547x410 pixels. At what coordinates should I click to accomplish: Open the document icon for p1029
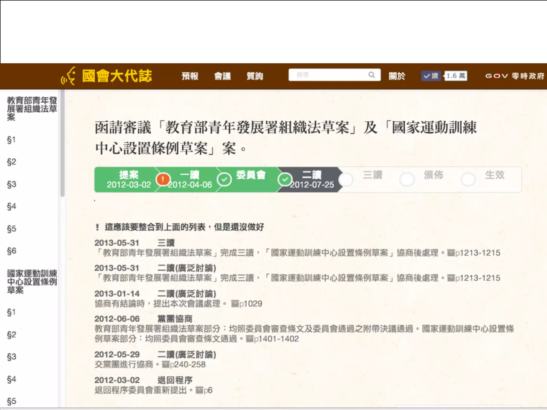coord(235,304)
